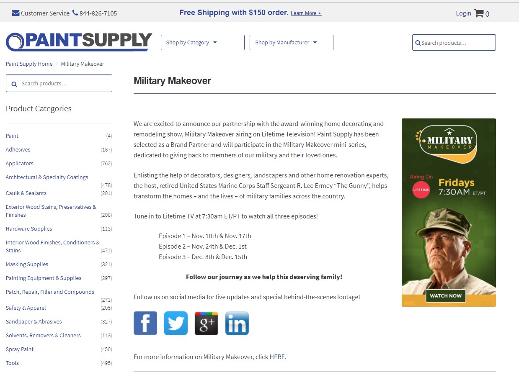
Task: Open the Spray Paint category
Action: 20,349
